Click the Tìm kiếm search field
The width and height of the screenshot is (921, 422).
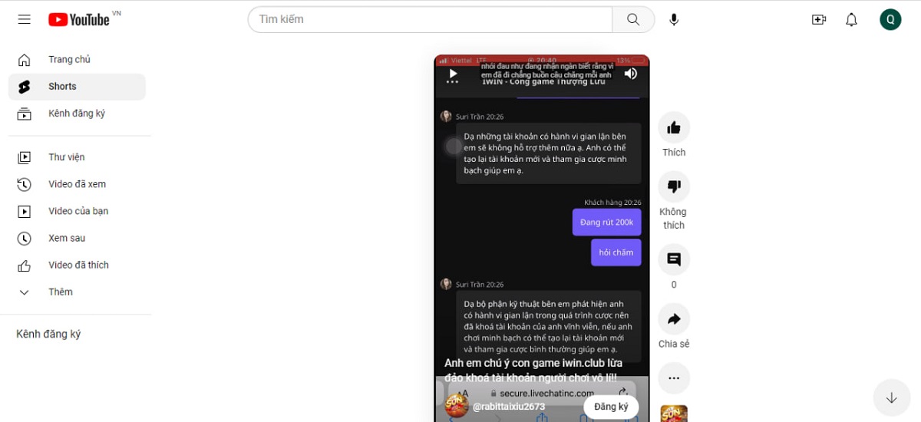coord(430,19)
